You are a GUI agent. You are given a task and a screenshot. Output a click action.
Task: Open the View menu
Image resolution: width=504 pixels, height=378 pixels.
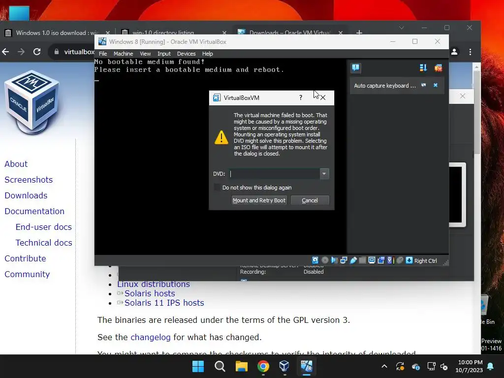[x=145, y=54]
